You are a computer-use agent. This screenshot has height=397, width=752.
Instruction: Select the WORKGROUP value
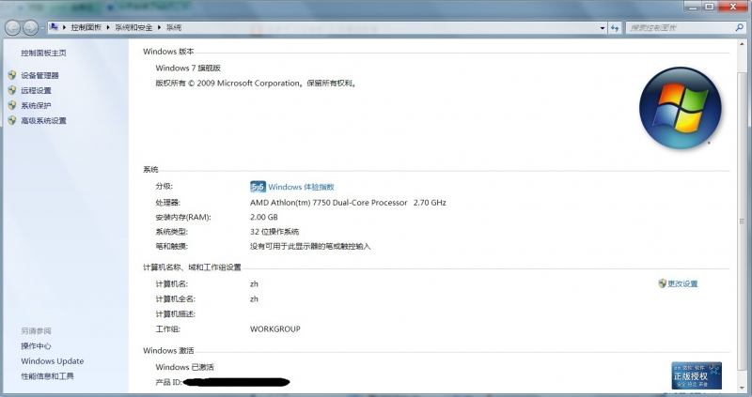[x=275, y=329]
